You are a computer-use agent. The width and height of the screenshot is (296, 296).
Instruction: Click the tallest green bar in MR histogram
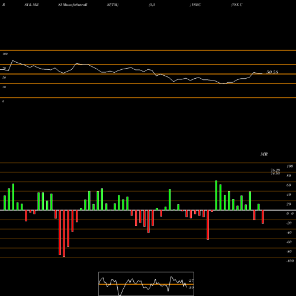pos(216,195)
